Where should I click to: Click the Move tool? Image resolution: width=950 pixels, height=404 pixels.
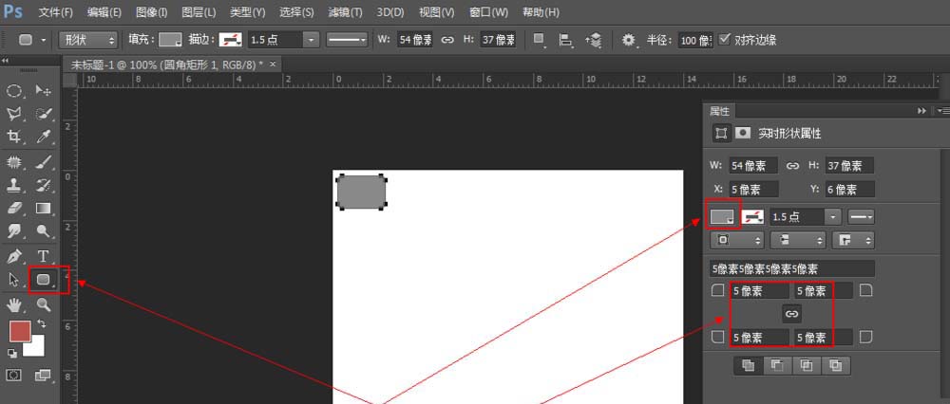click(x=44, y=90)
